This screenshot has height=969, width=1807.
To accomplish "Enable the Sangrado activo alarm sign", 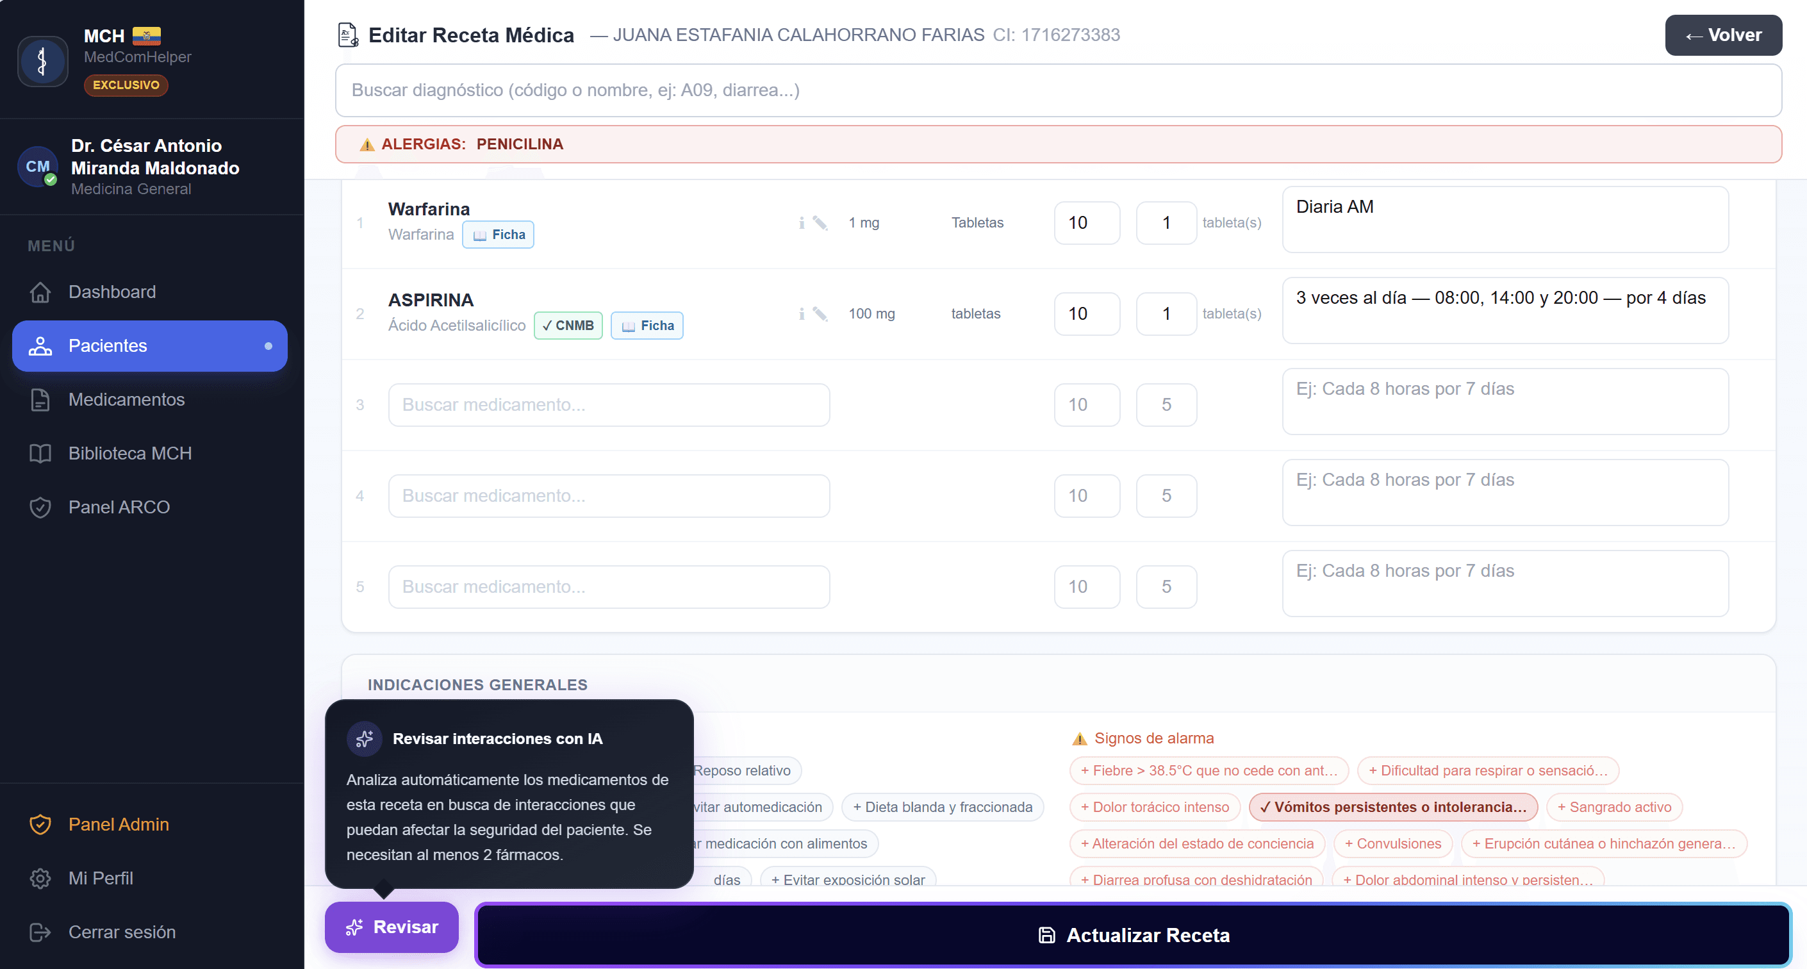I will pos(1613,807).
